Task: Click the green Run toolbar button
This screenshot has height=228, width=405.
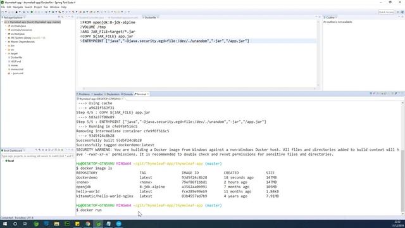Action: click(32, 12)
